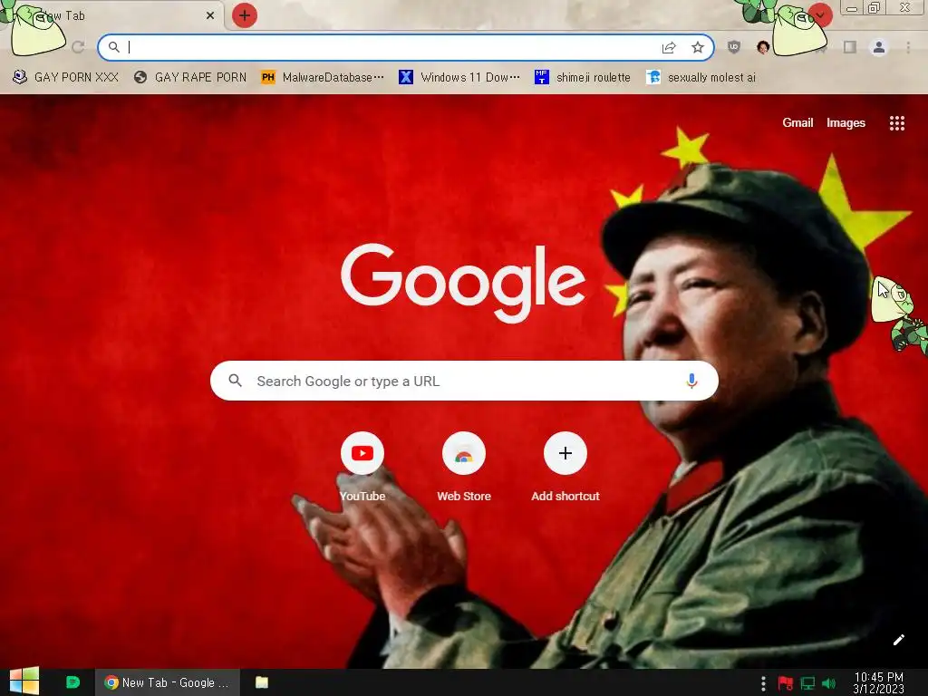Close the New Tab browser tab

(210, 15)
